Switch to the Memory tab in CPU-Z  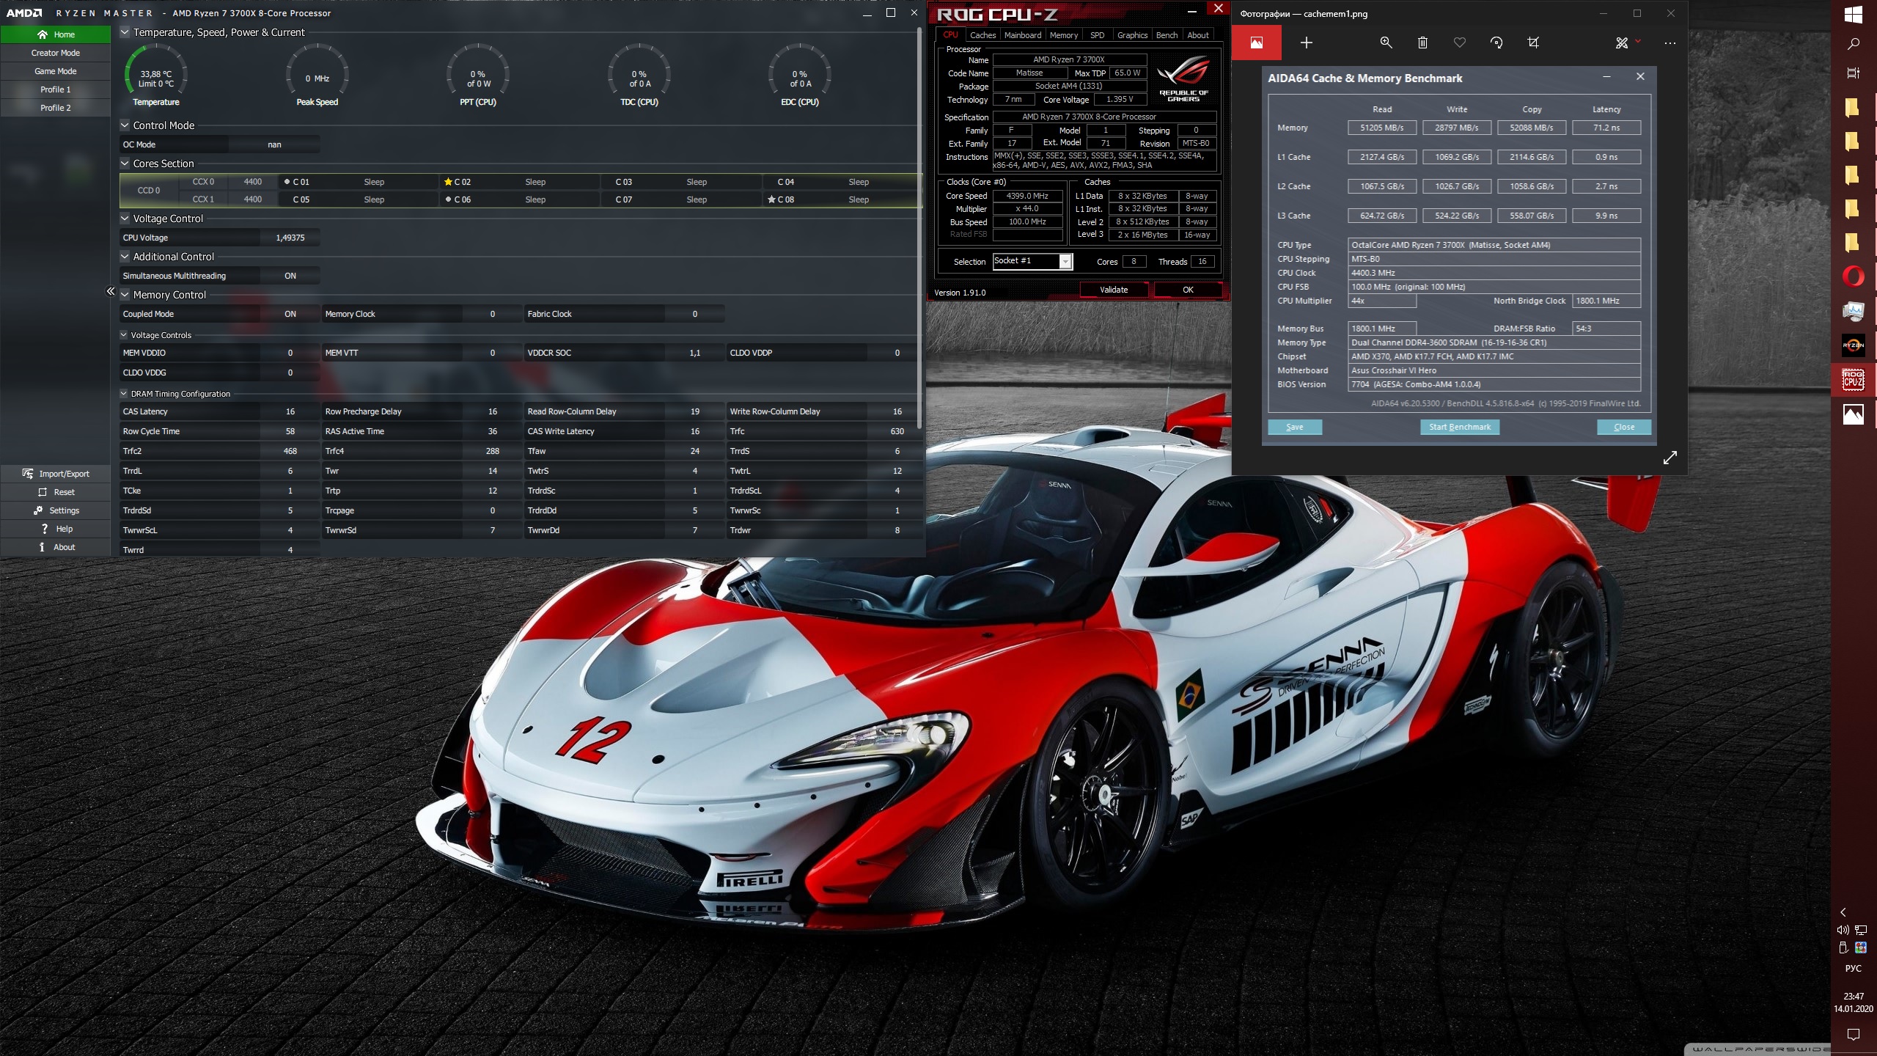click(x=1063, y=35)
